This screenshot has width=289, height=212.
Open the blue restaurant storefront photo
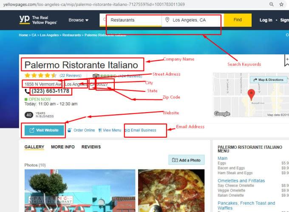coord(79,191)
